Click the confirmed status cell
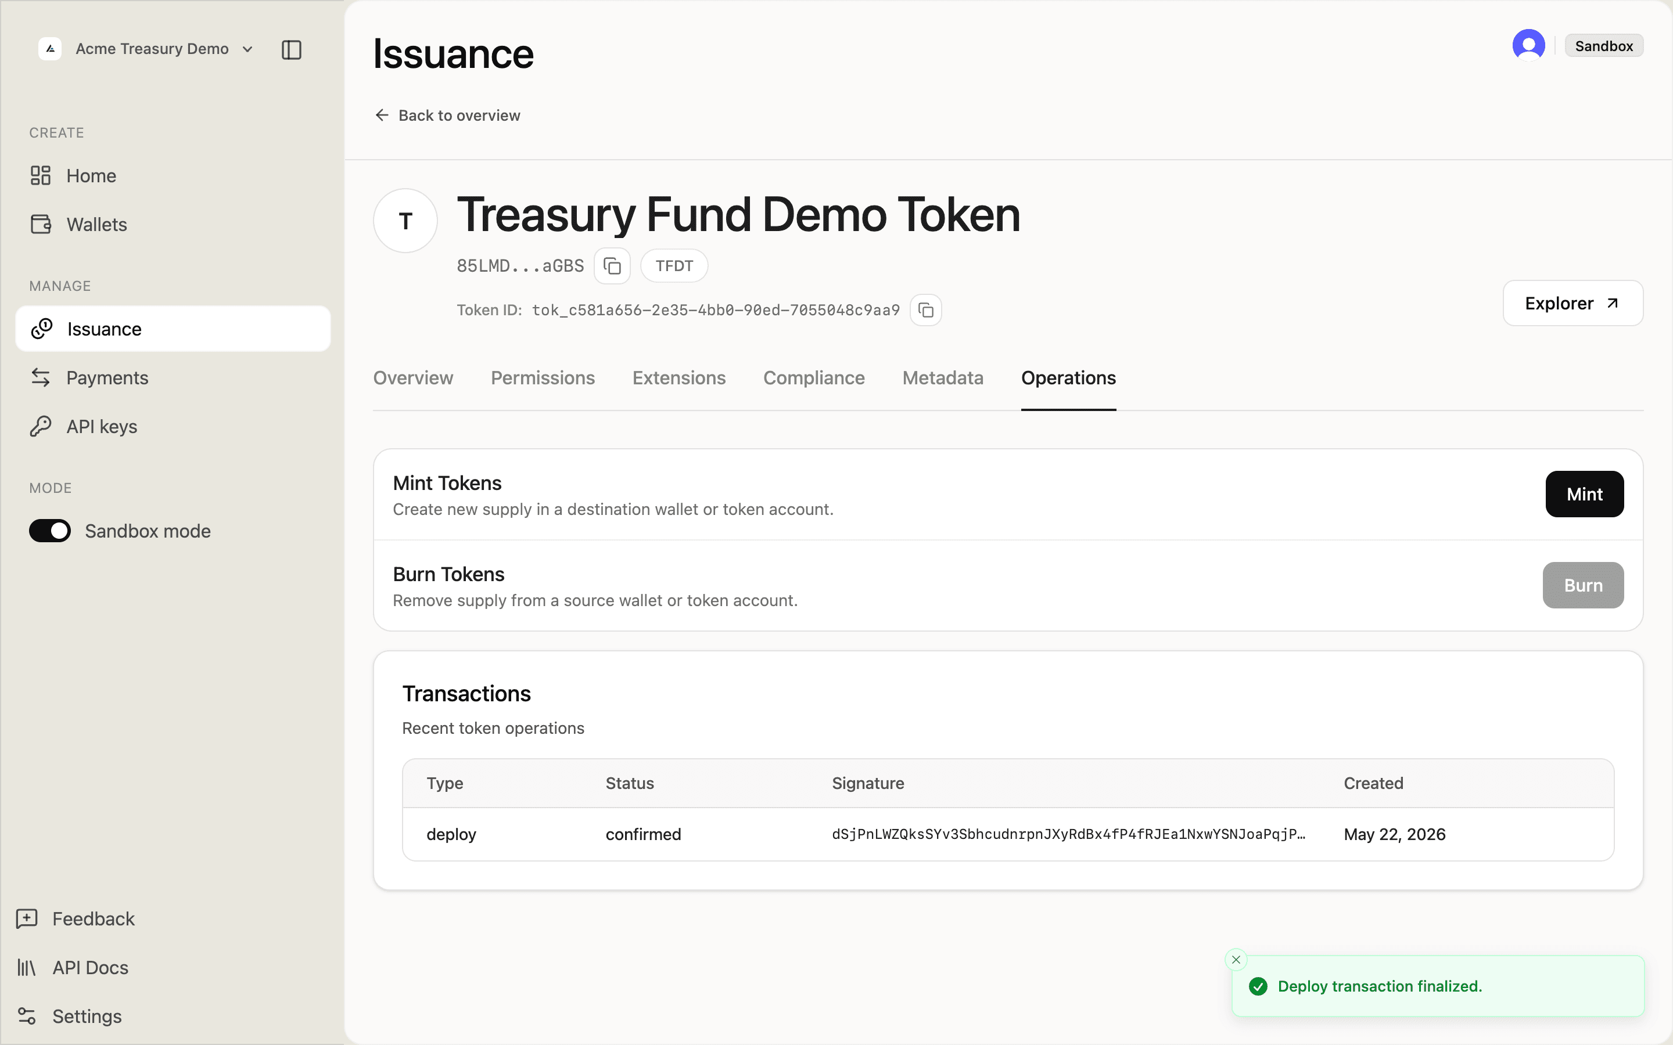The image size is (1673, 1045). pyautogui.click(x=643, y=834)
